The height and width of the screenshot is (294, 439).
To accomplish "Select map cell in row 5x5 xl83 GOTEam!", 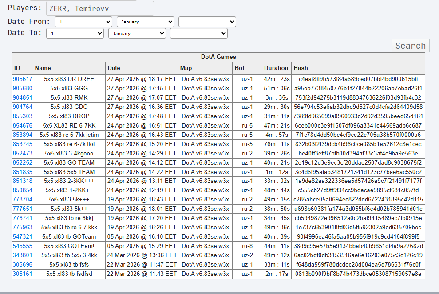I will (205, 246).
